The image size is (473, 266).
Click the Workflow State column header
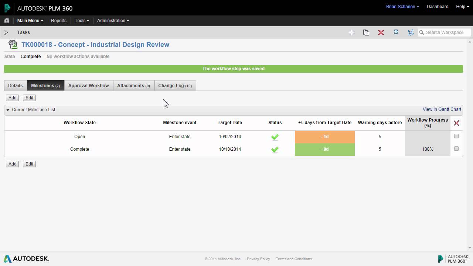79,123
